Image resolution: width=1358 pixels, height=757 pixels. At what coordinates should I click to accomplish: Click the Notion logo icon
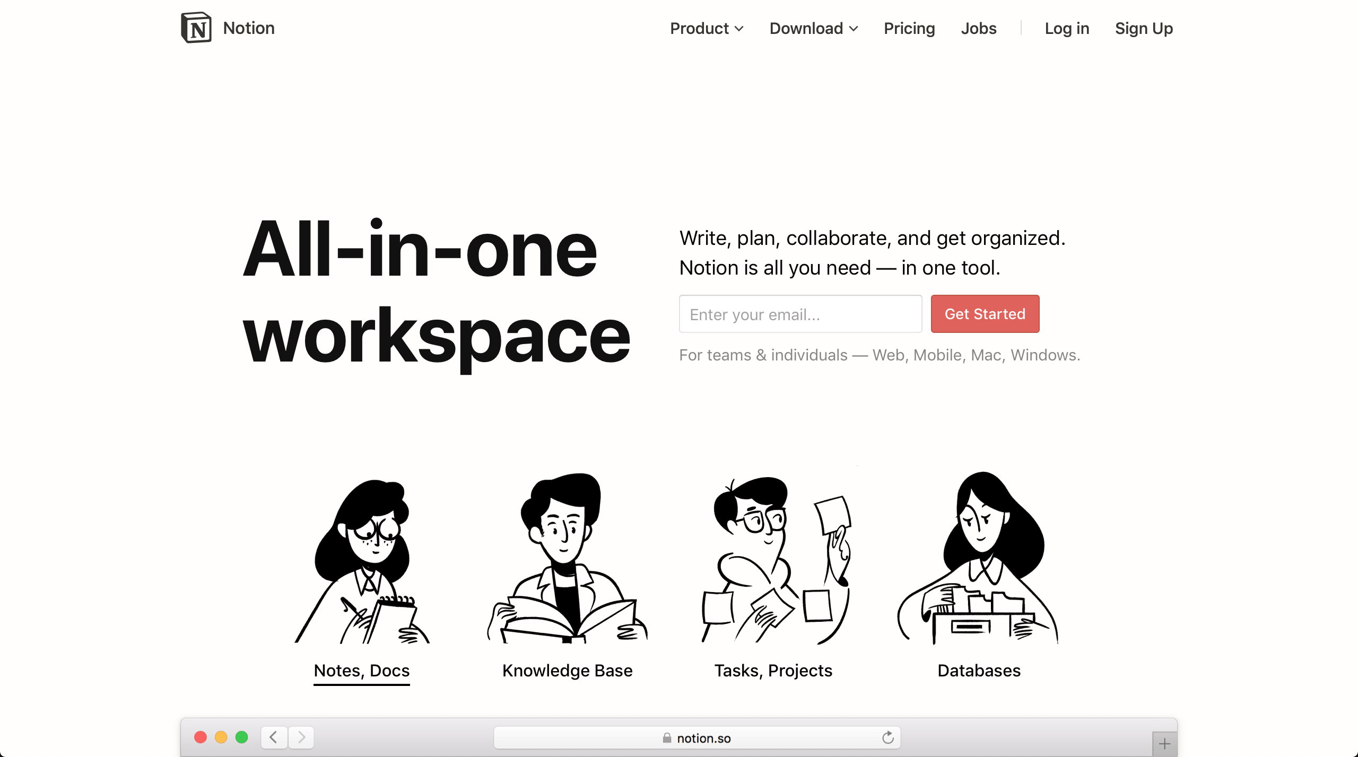pos(195,28)
